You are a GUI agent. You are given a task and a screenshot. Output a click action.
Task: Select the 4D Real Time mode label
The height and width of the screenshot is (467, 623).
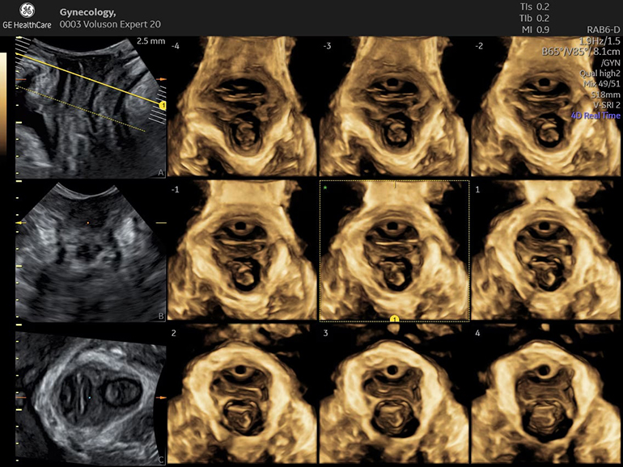(595, 115)
